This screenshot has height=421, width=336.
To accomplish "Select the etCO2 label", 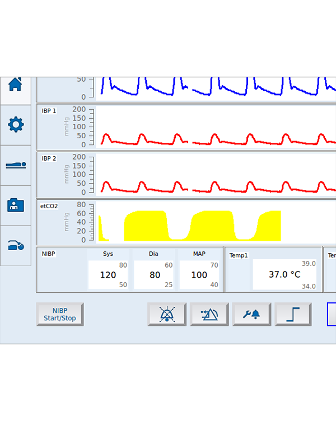I will pos(49,206).
